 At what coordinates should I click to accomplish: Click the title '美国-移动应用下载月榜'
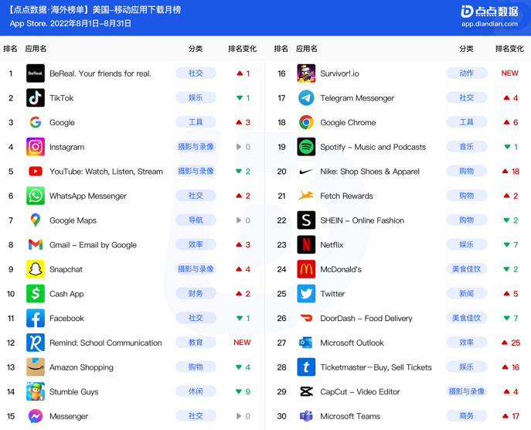137,10
